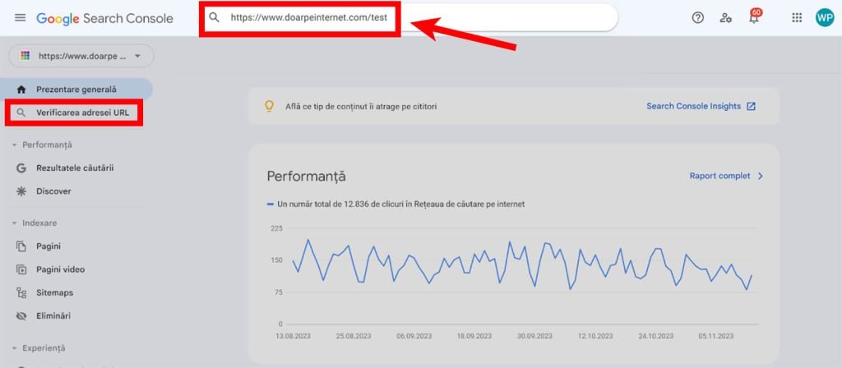Collapse the Experiență sidebar section
The height and width of the screenshot is (368, 842).
coord(38,348)
